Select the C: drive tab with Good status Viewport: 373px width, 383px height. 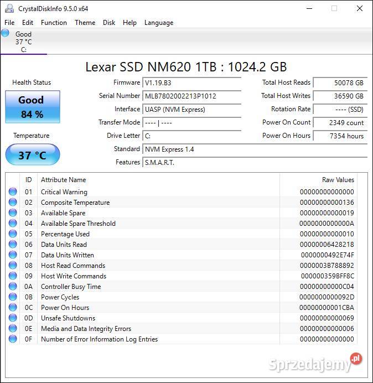point(23,42)
